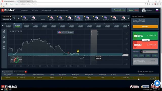Select the EUR/GBP asset icon

[x=61, y=17]
